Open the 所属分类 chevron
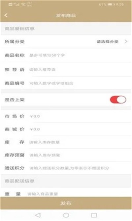Image resolution: width=132 pixels, height=221 pixels. pos(126,41)
